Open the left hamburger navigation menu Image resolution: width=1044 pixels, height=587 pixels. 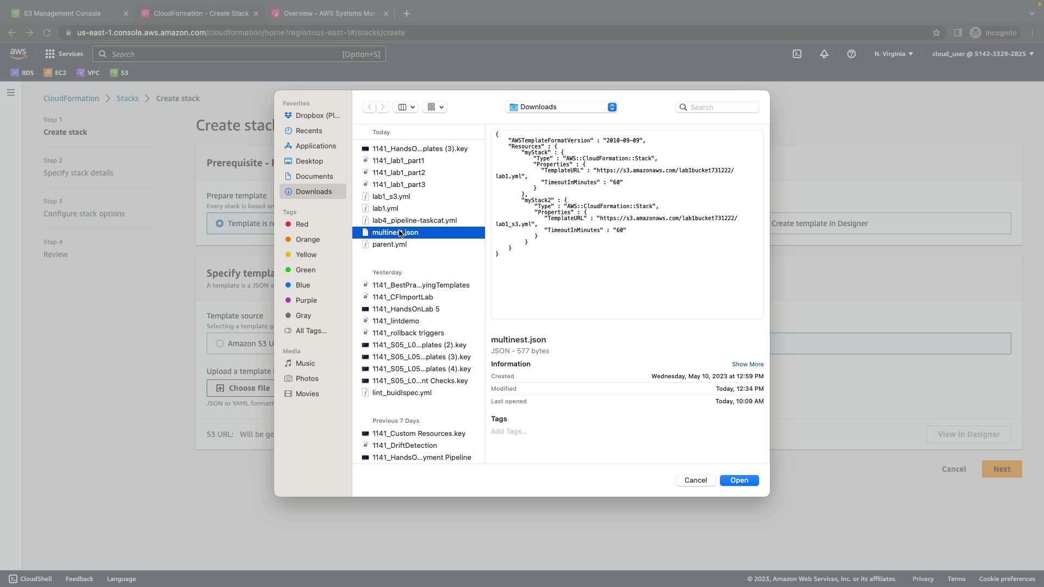pos(10,92)
